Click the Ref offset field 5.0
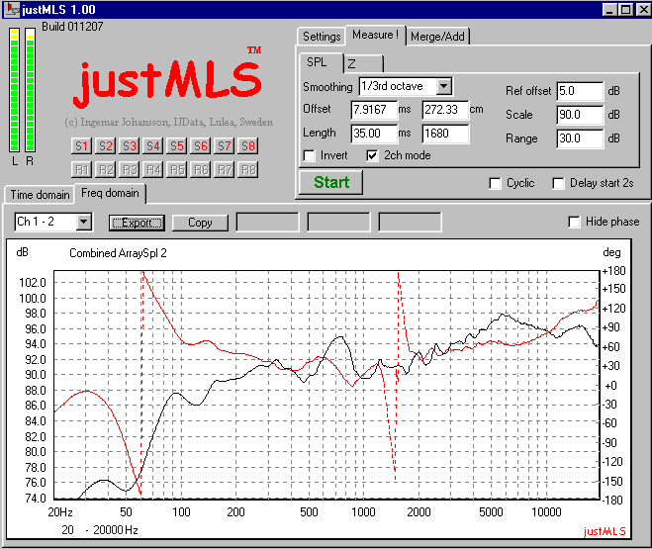The image size is (652, 549). tap(580, 91)
